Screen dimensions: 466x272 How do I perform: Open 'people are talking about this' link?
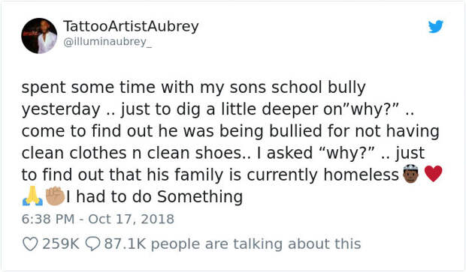[256, 244]
